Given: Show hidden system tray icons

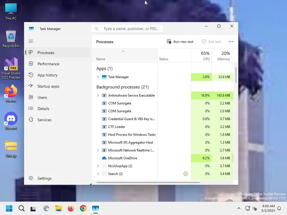Looking at the screenshot, I should click(x=239, y=208).
